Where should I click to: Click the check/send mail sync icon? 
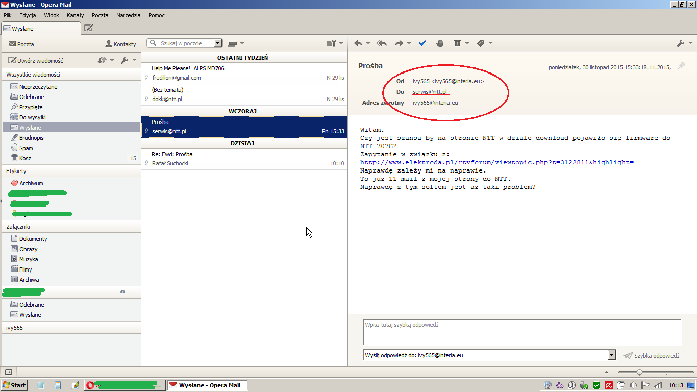tap(102, 60)
